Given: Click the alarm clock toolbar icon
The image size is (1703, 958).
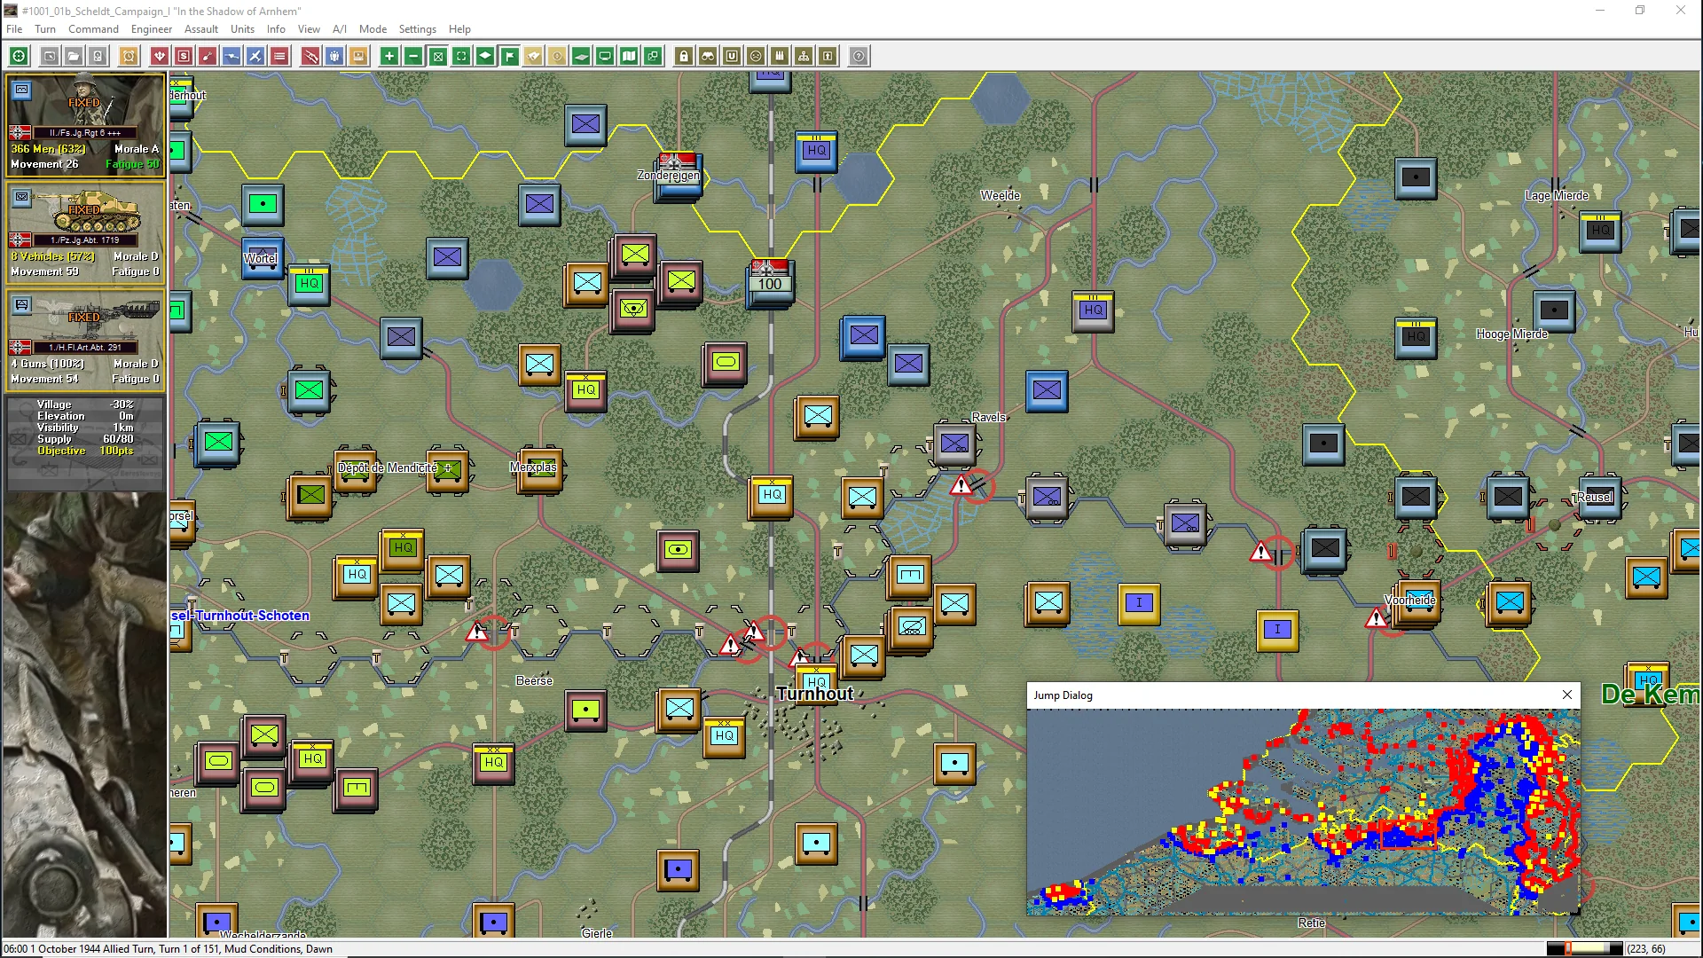Looking at the screenshot, I should click(129, 56).
